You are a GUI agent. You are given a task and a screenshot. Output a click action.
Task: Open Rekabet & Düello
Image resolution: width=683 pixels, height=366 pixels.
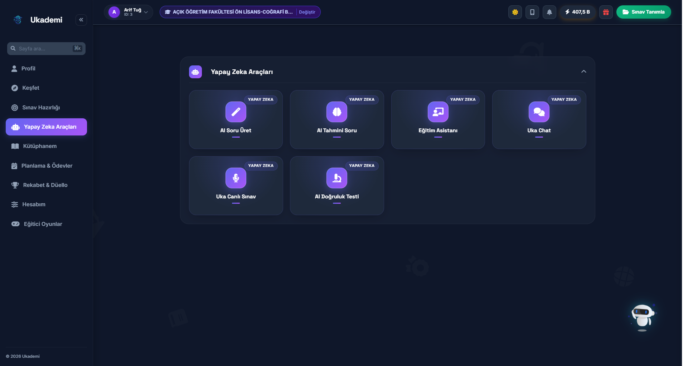[46, 185]
